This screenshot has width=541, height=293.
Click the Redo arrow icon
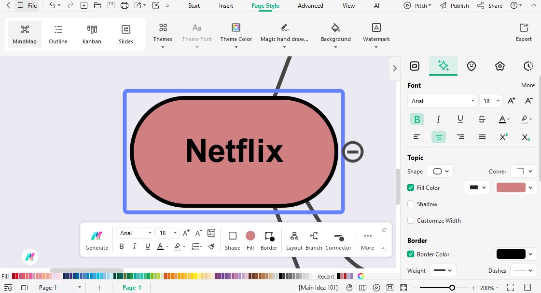coord(70,5)
